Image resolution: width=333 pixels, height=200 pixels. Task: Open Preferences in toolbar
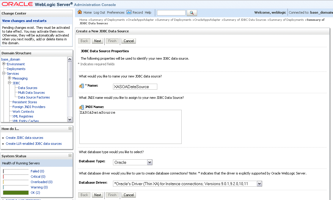click(x=116, y=12)
